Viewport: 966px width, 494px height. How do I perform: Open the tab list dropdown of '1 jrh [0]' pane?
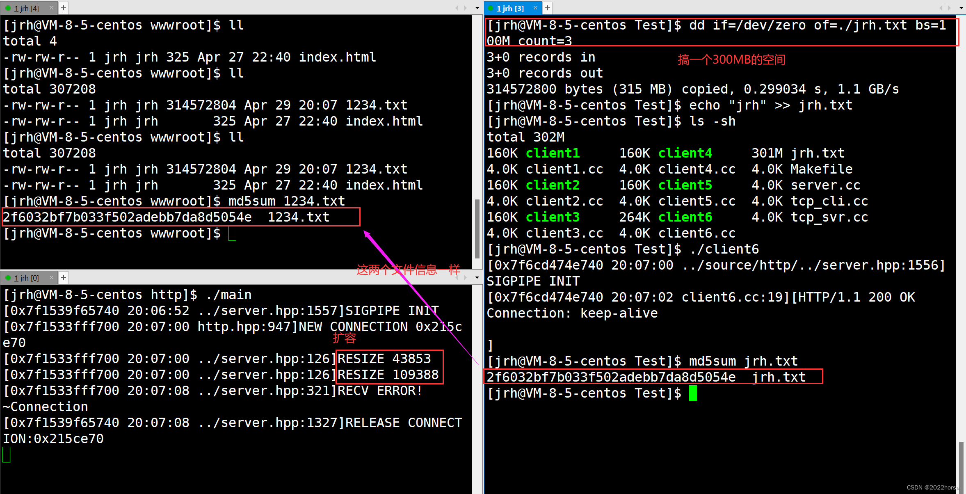tap(477, 278)
